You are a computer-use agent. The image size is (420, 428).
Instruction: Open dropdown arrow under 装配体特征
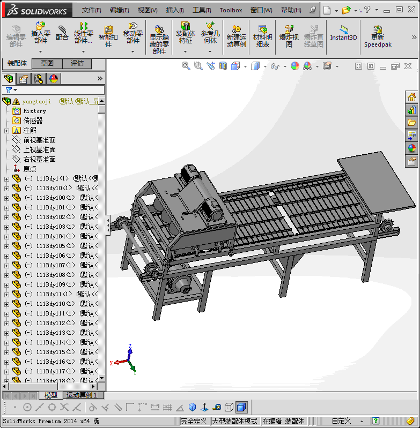click(185, 51)
